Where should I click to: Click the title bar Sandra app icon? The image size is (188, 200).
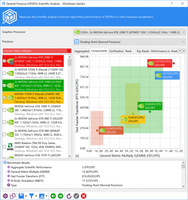pyautogui.click(x=4, y=3)
